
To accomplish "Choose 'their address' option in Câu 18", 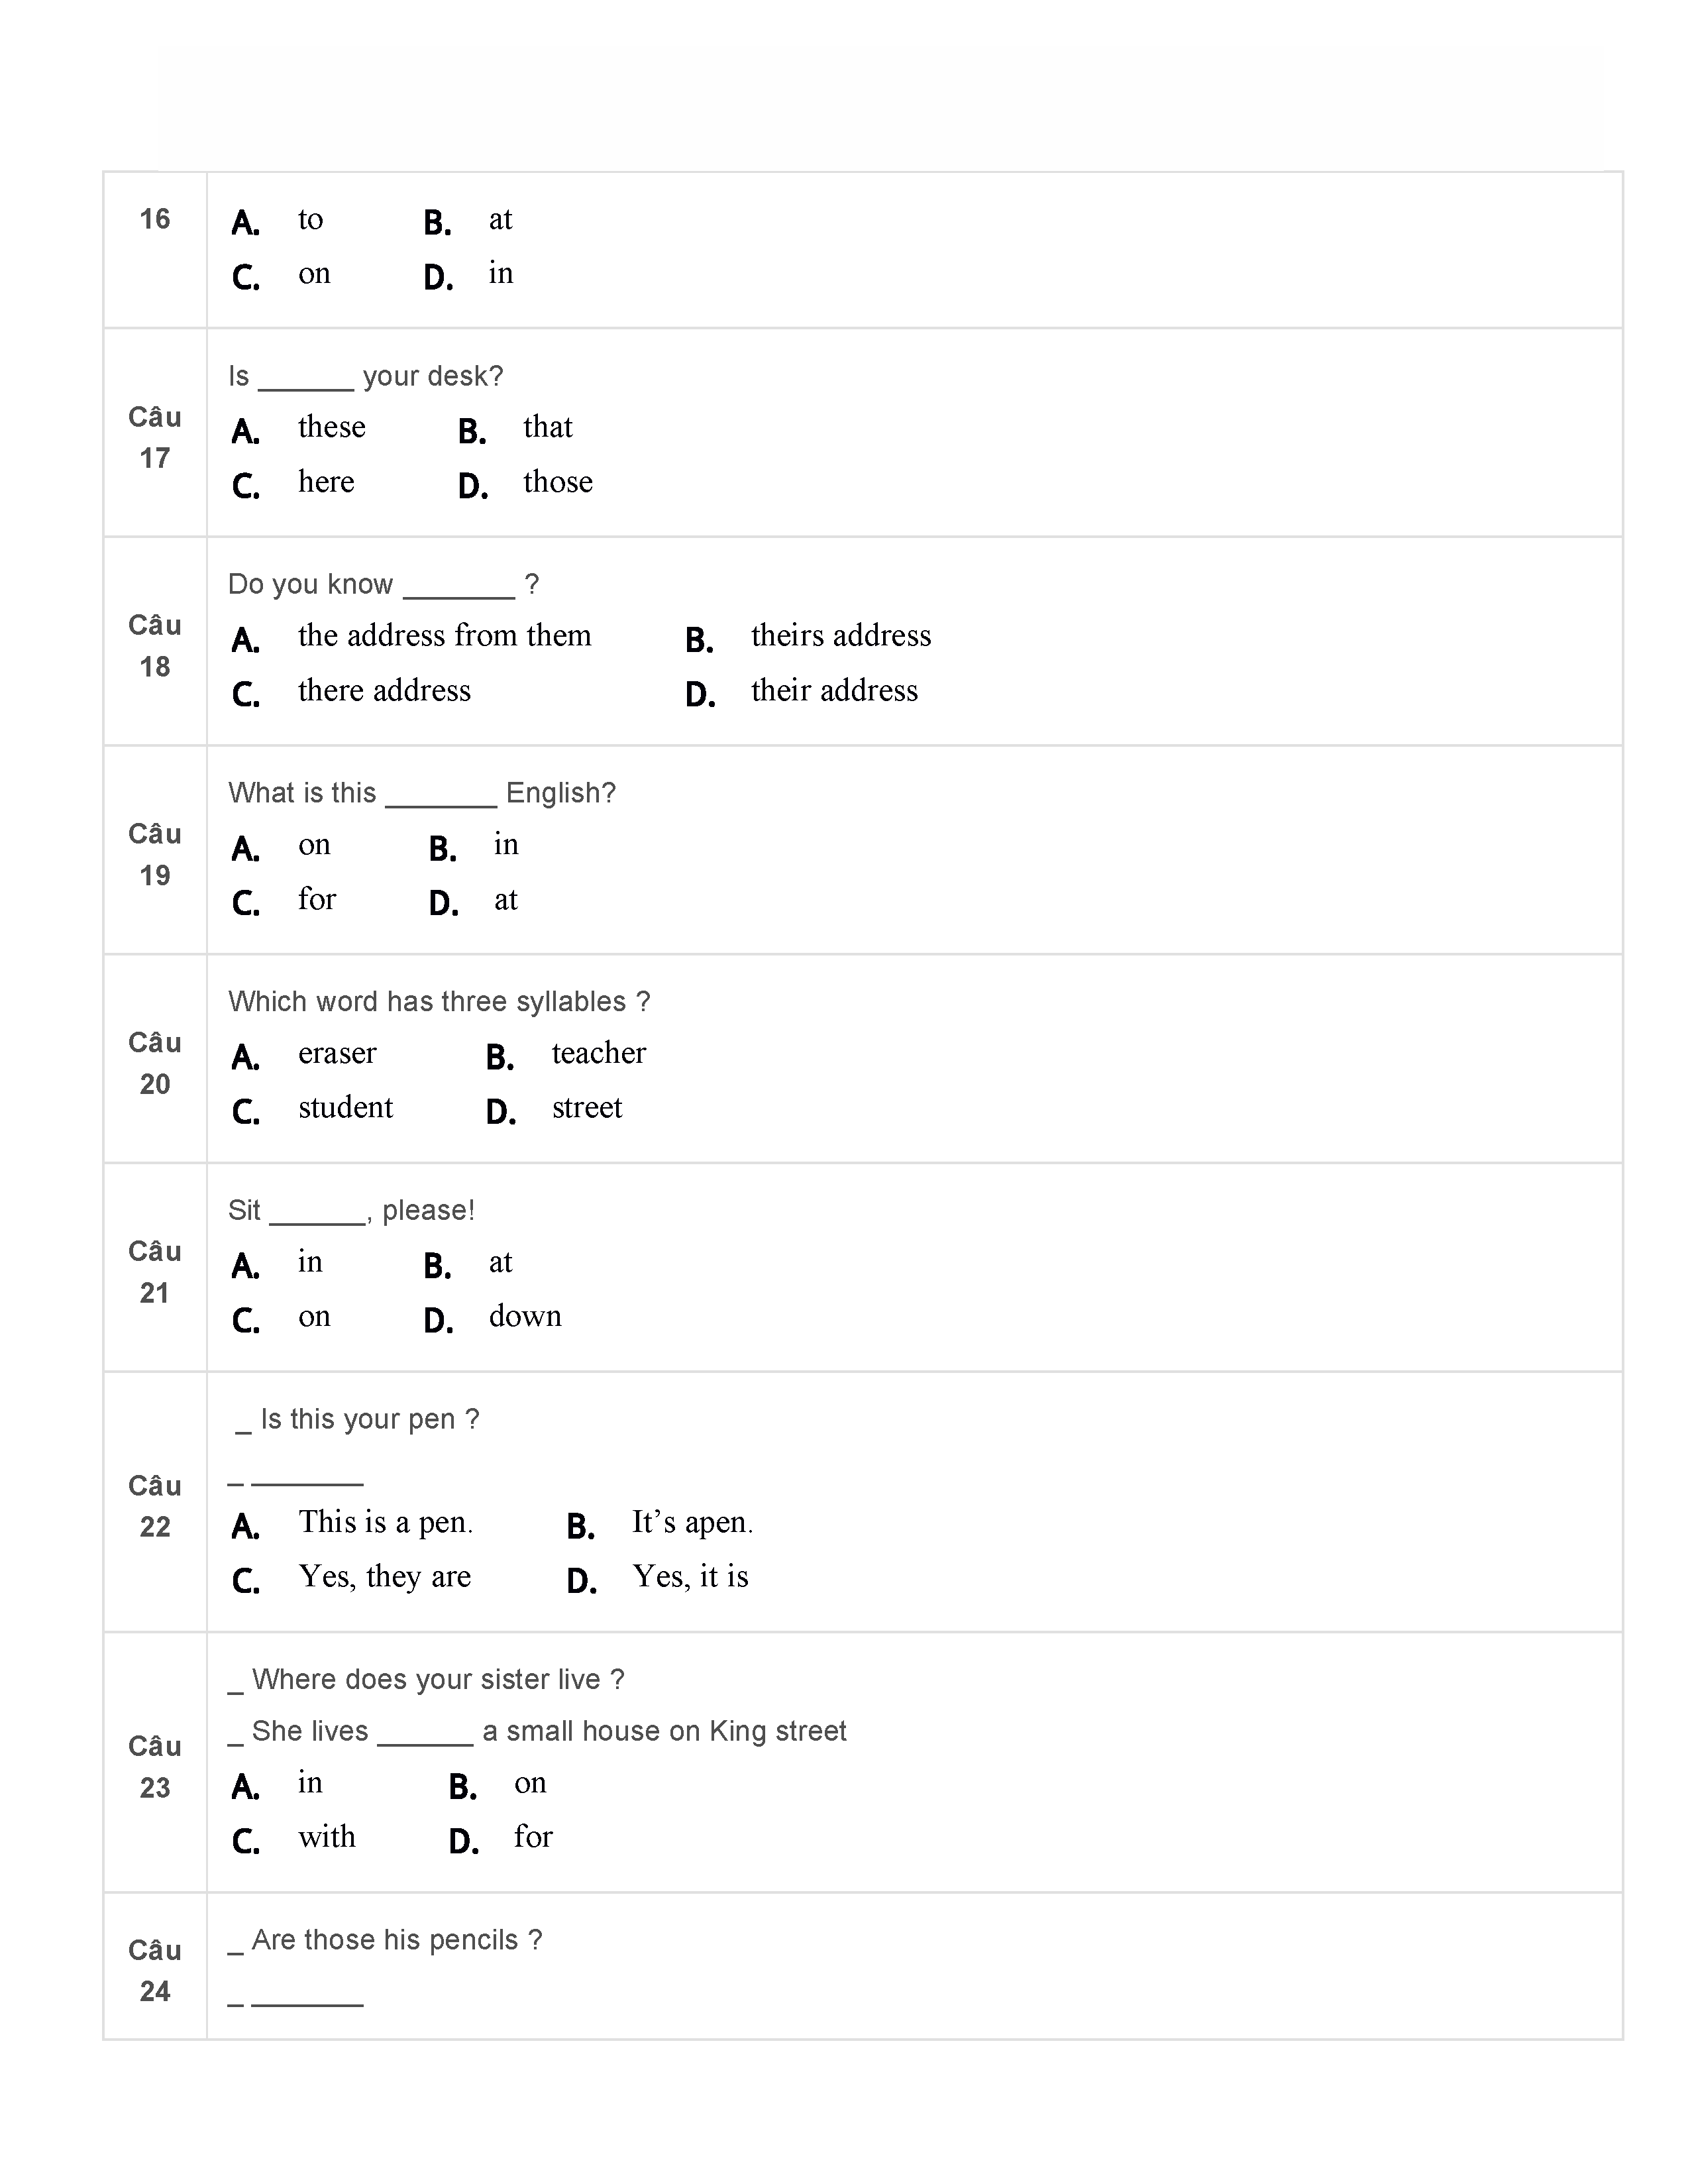I will (833, 691).
